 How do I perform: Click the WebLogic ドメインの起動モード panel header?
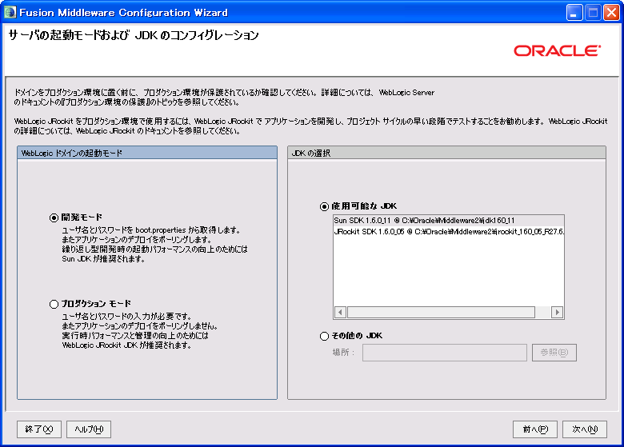147,153
